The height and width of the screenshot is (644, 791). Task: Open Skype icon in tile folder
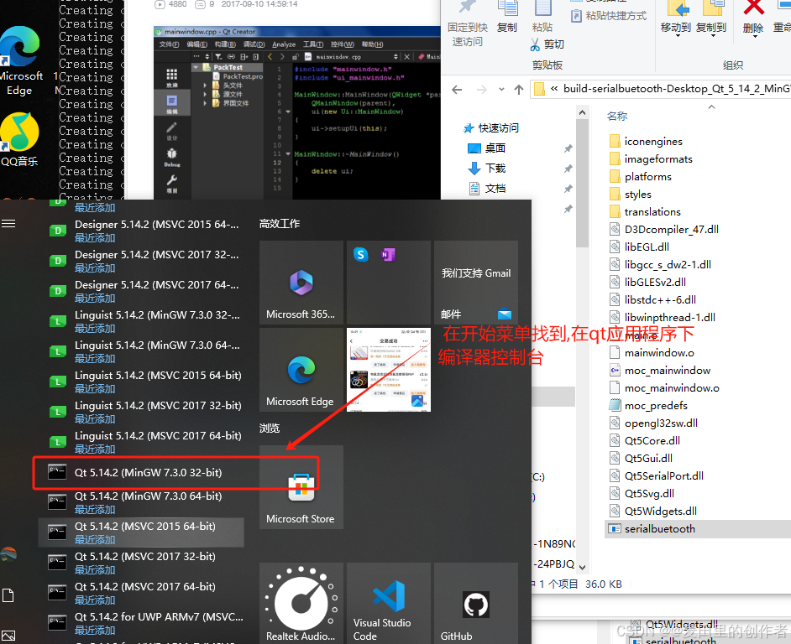361,254
